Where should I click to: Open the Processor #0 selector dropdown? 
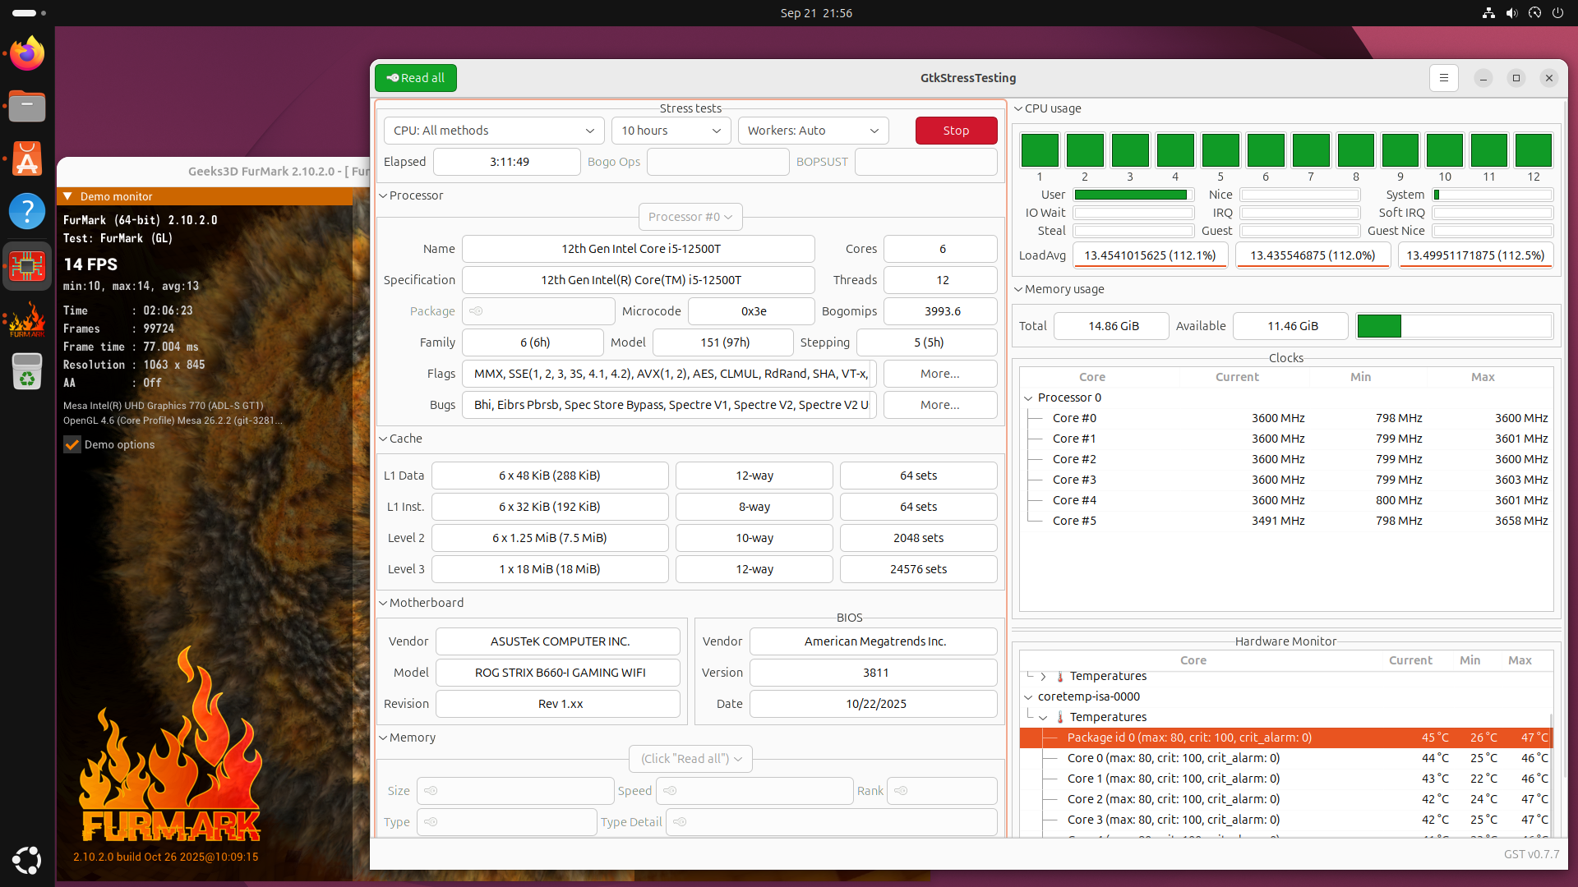tap(690, 217)
